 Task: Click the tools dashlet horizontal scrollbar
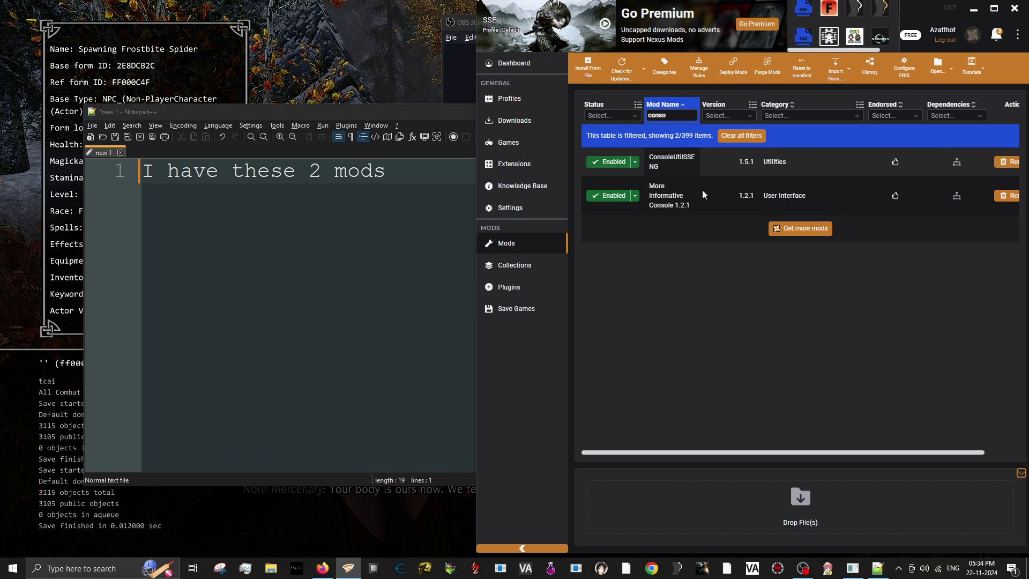(833, 49)
